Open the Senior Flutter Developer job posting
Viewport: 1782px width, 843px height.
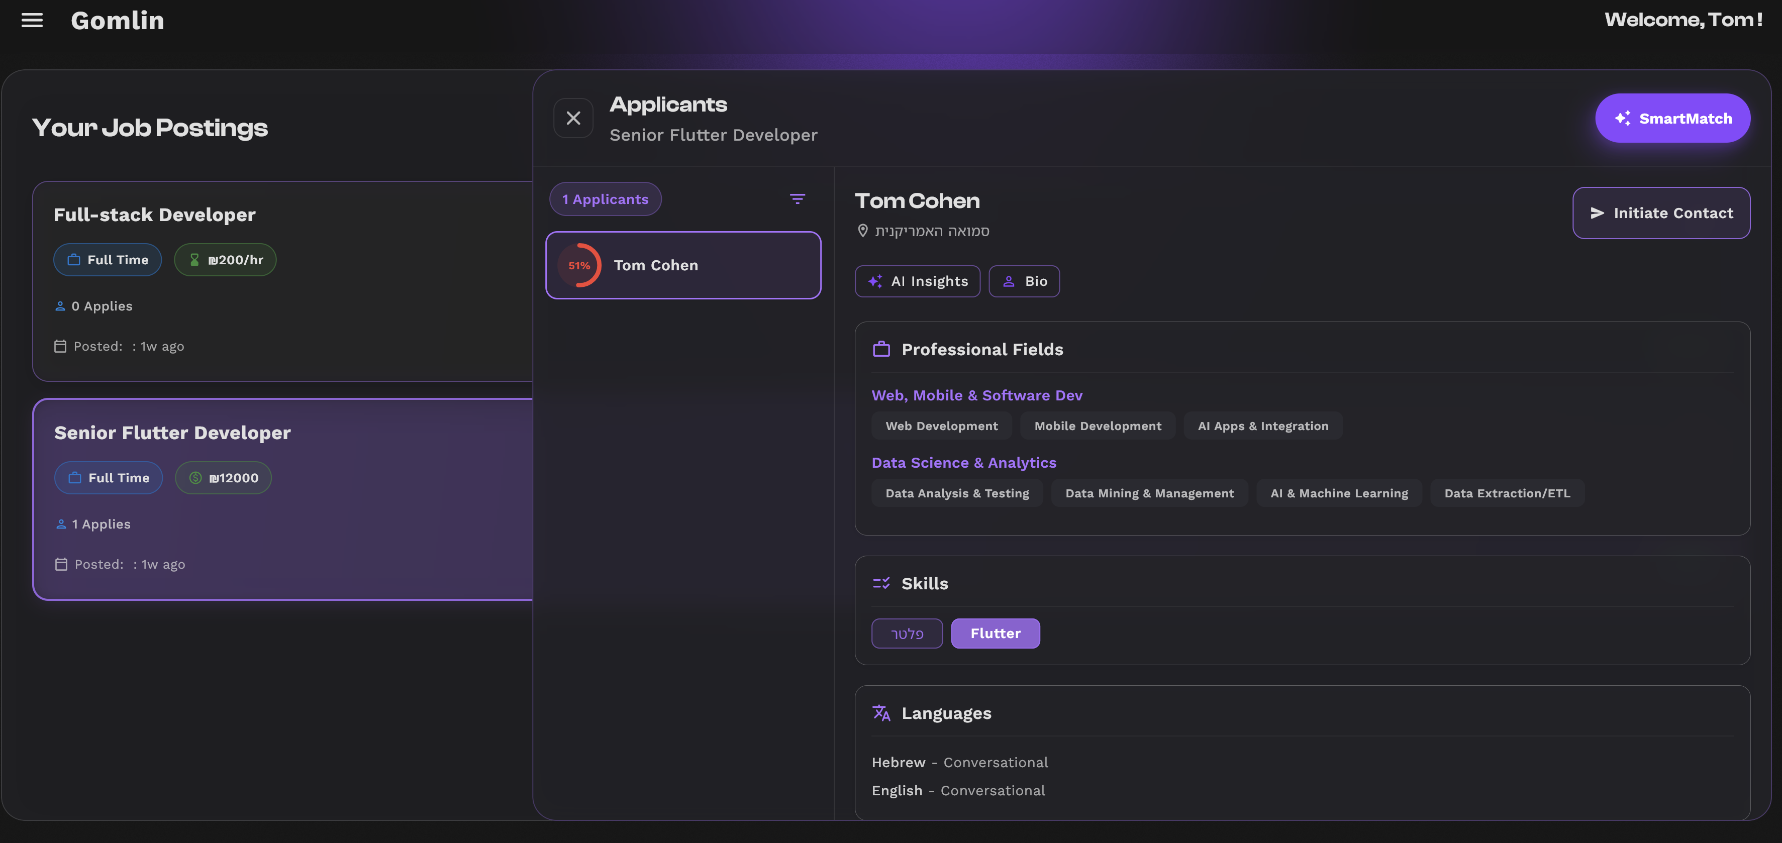[x=283, y=499]
